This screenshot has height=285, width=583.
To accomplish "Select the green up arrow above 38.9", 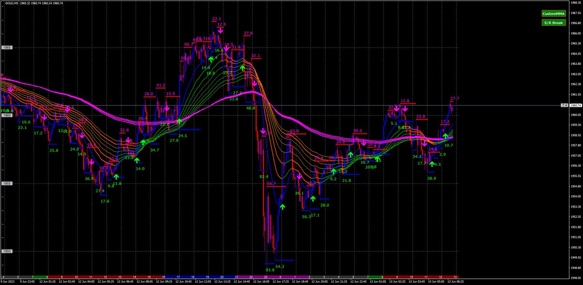I will coord(431,164).
